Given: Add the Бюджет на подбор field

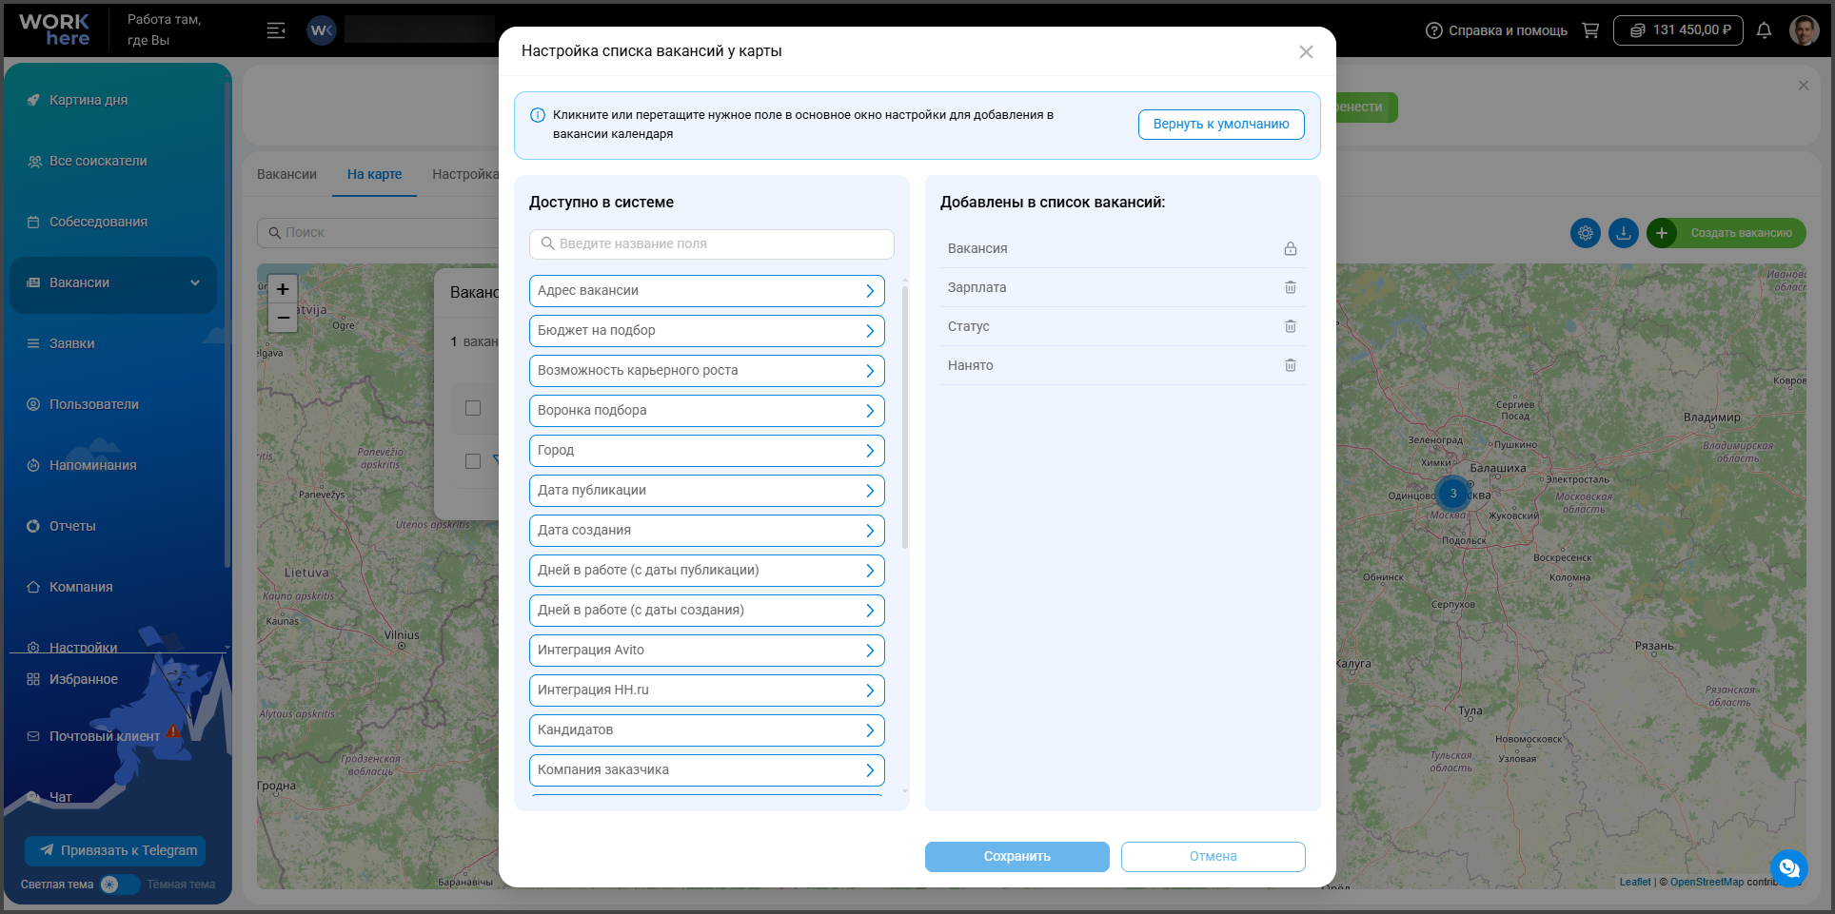Looking at the screenshot, I should coord(707,331).
